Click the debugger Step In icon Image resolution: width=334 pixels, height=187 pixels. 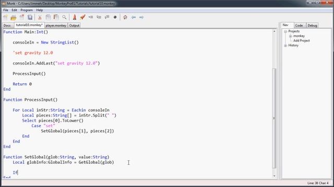pos(99,17)
